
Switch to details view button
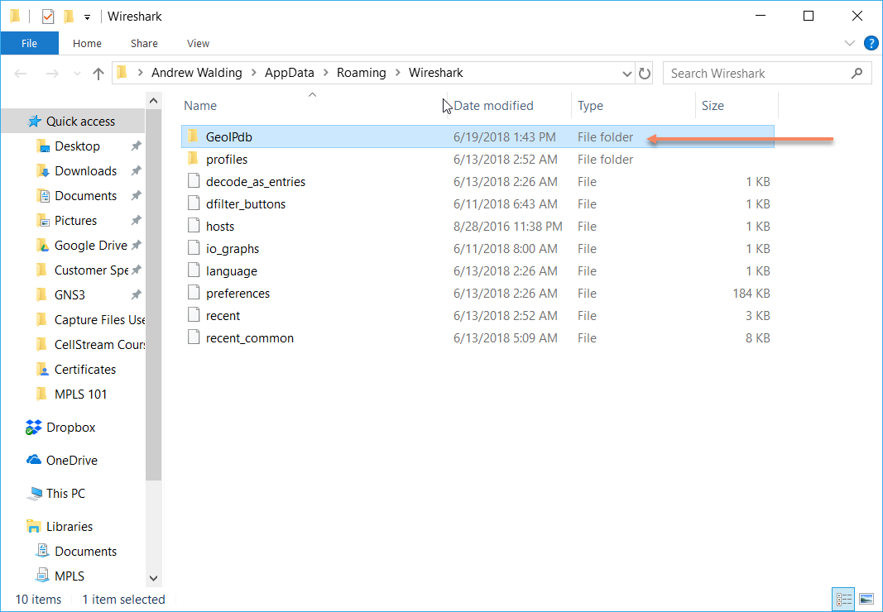tap(845, 599)
